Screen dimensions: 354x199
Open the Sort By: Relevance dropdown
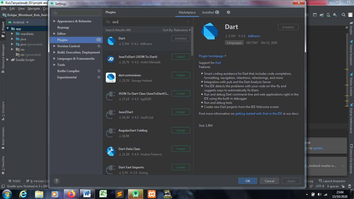[177, 30]
